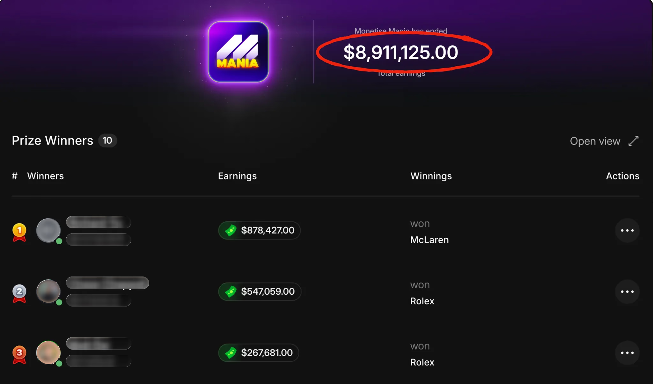This screenshot has height=384, width=653.
Task: Open the full leaderboard via Open view
Action: point(595,141)
